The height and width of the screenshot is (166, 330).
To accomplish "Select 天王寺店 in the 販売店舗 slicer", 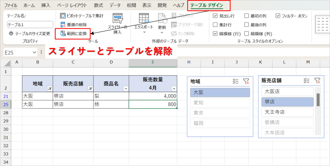I will [287, 112].
